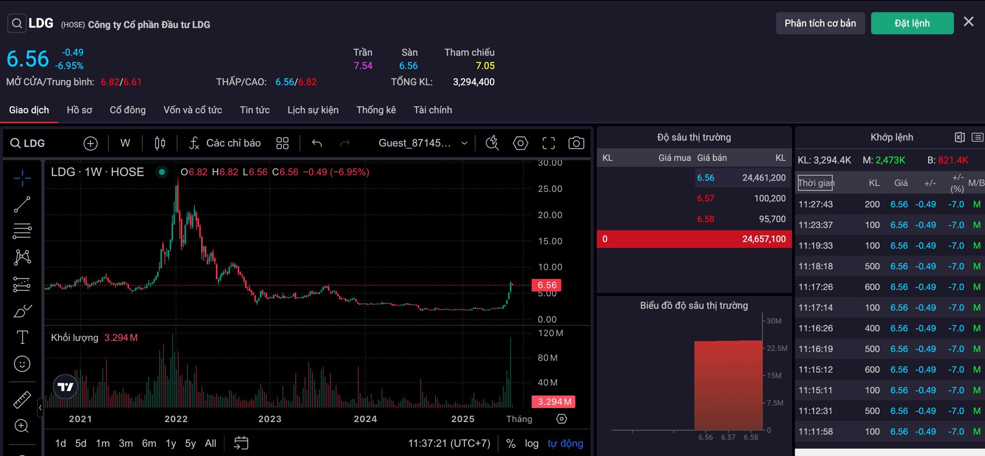Viewport: 985px width, 456px height.
Task: Undo the last chart action
Action: [x=317, y=143]
